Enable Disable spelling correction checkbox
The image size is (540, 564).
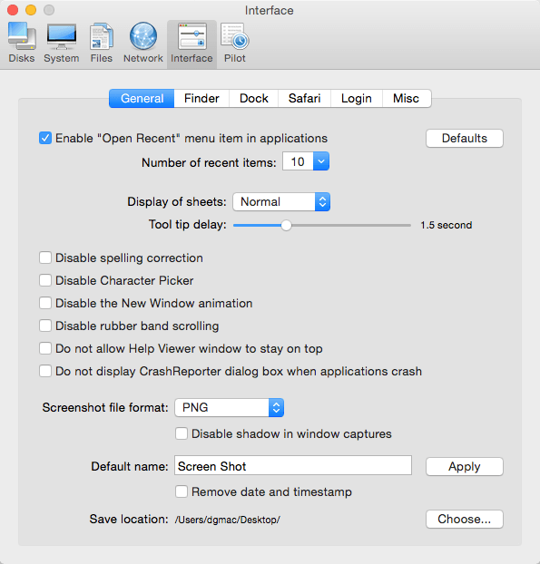[45, 258]
